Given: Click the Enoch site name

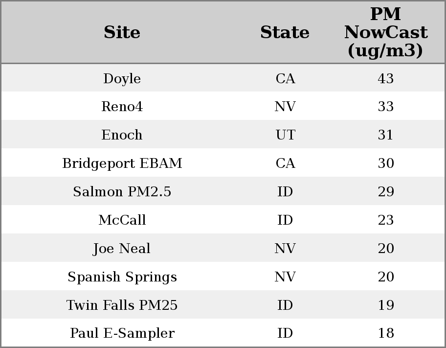Looking at the screenshot, I should pos(122,135).
